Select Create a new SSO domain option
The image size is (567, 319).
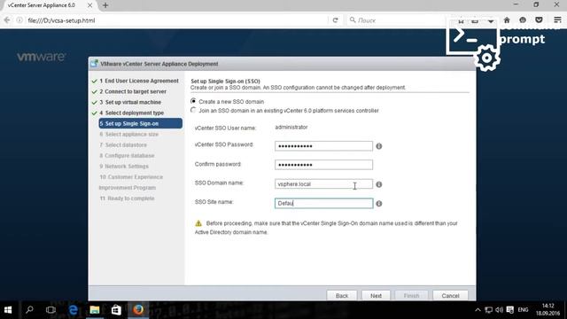point(193,101)
